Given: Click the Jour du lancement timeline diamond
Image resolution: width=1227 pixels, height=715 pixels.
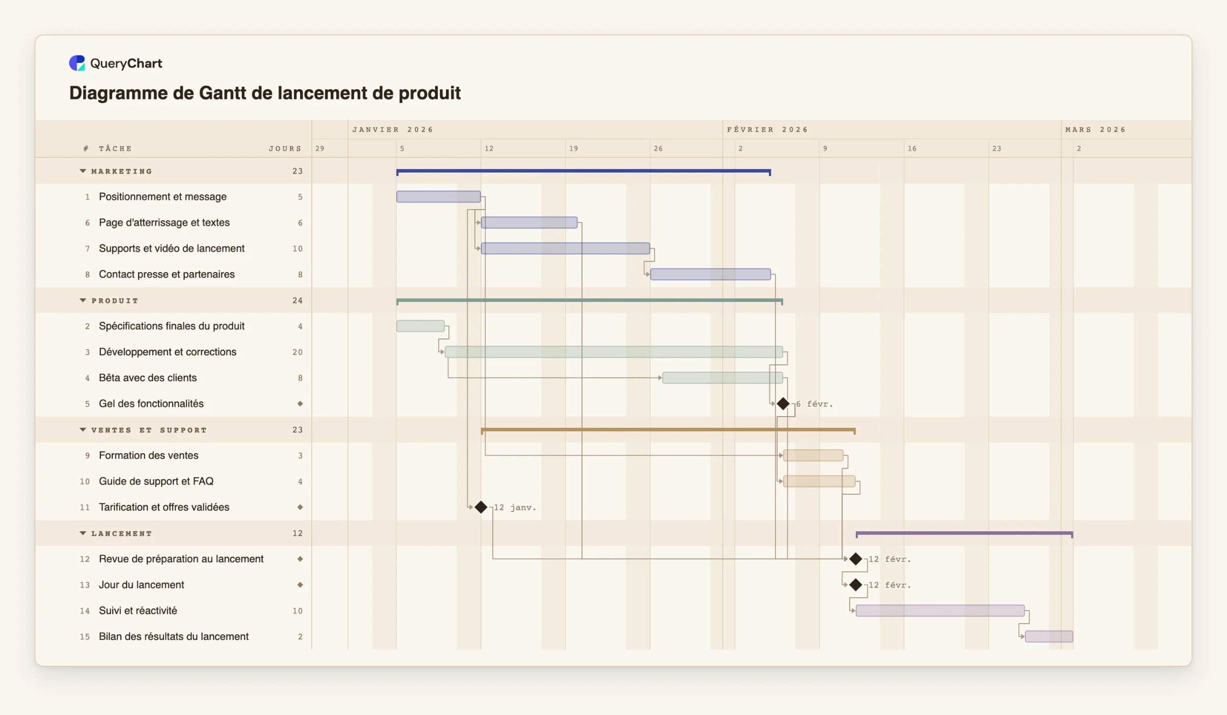Looking at the screenshot, I should 856,585.
